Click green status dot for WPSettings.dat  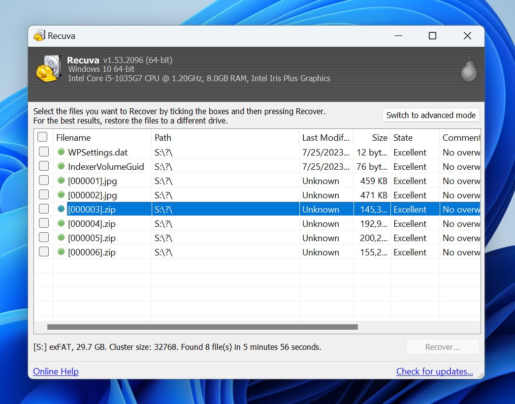pyautogui.click(x=61, y=152)
